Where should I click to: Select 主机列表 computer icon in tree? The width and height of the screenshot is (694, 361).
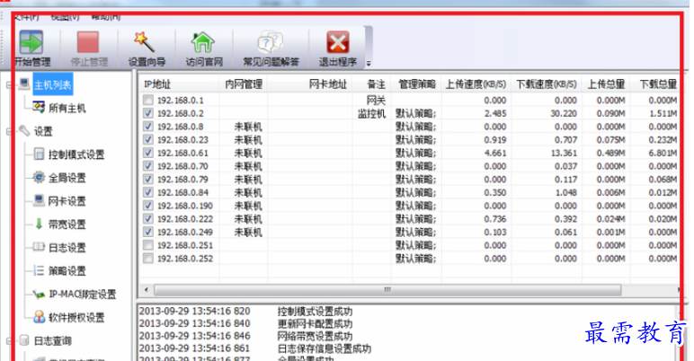pyautogui.click(x=24, y=84)
